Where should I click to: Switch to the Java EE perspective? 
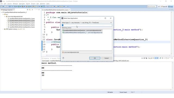coord(164,7)
